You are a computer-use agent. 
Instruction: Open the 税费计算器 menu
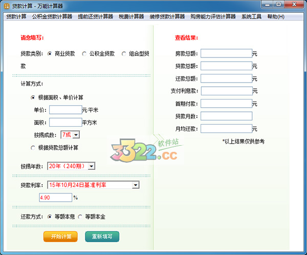(131, 17)
